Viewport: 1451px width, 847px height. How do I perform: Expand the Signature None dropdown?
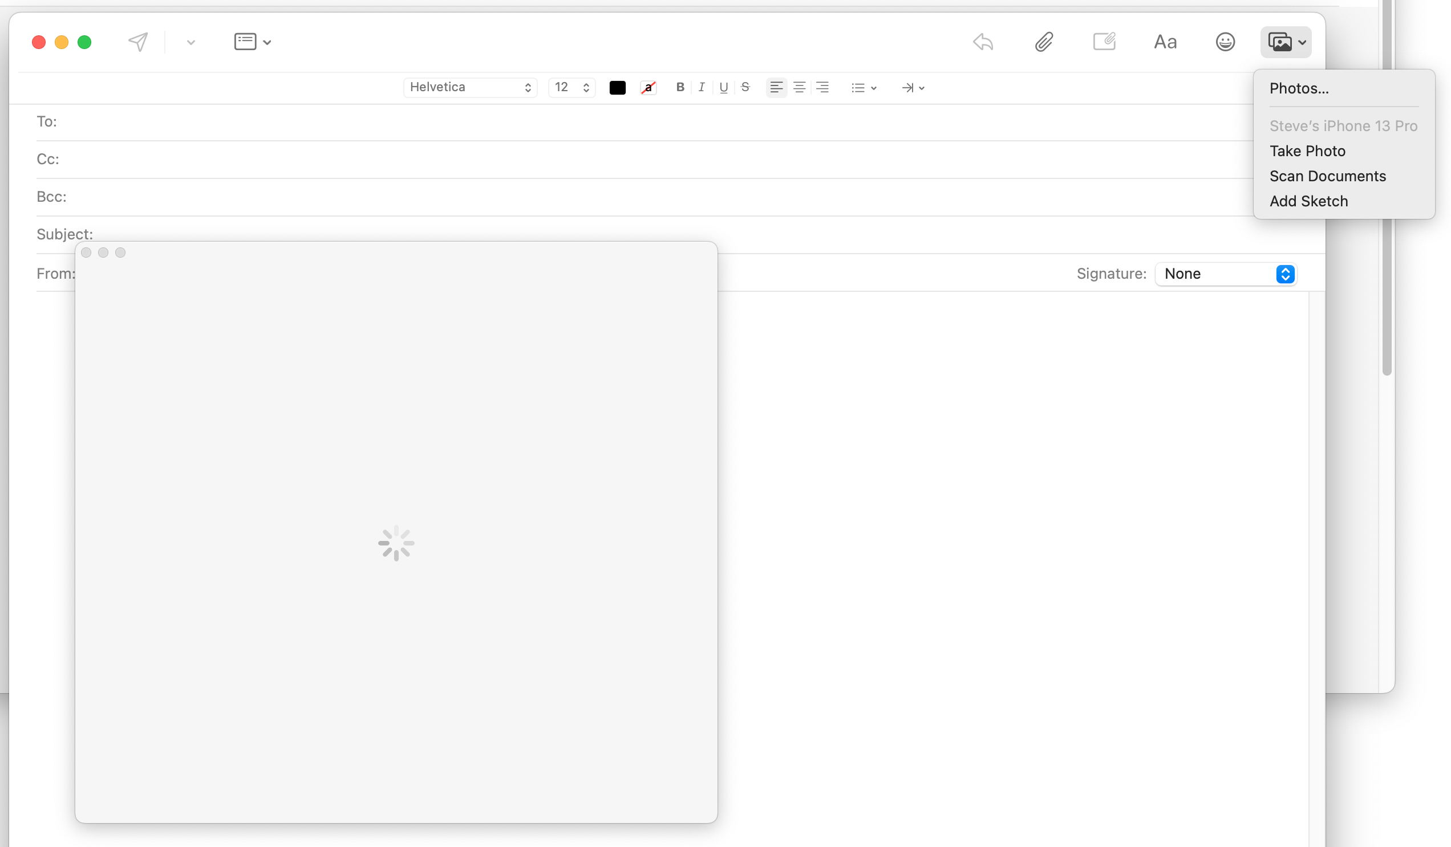click(x=1287, y=273)
